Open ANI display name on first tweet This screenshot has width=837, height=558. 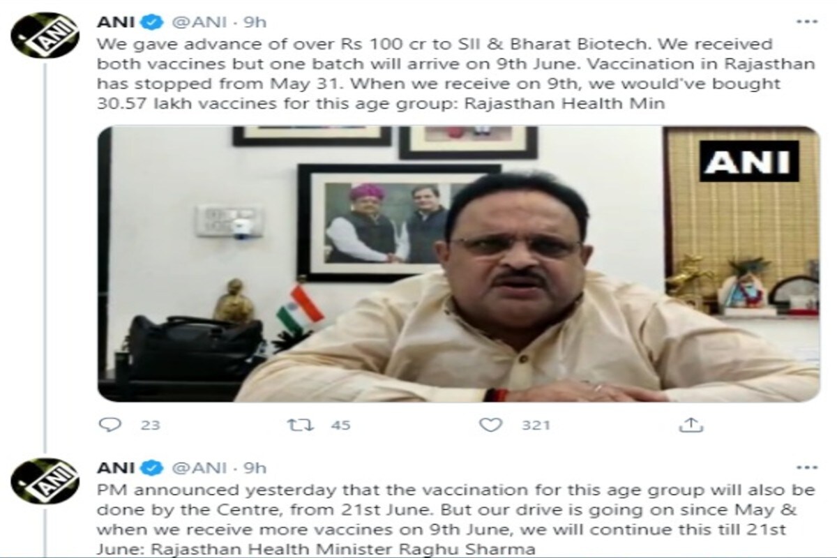click(119, 22)
